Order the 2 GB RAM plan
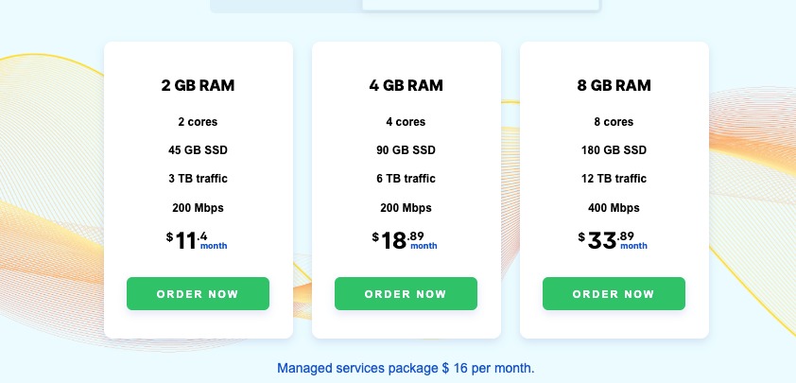 coord(198,293)
